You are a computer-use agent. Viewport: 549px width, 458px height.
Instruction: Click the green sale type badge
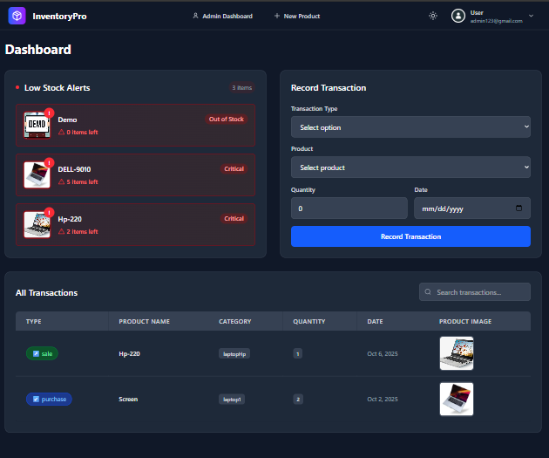(x=42, y=353)
